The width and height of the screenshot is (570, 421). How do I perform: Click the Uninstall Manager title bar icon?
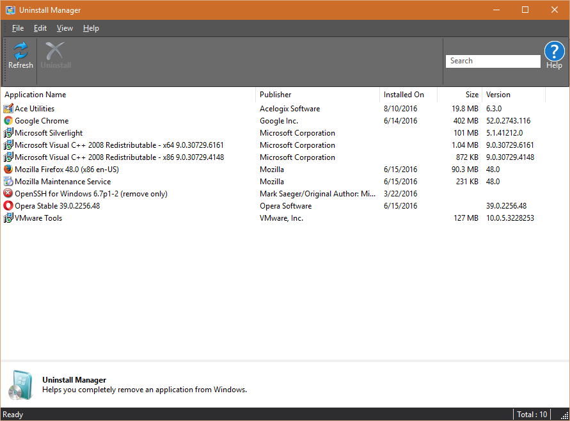click(x=8, y=10)
